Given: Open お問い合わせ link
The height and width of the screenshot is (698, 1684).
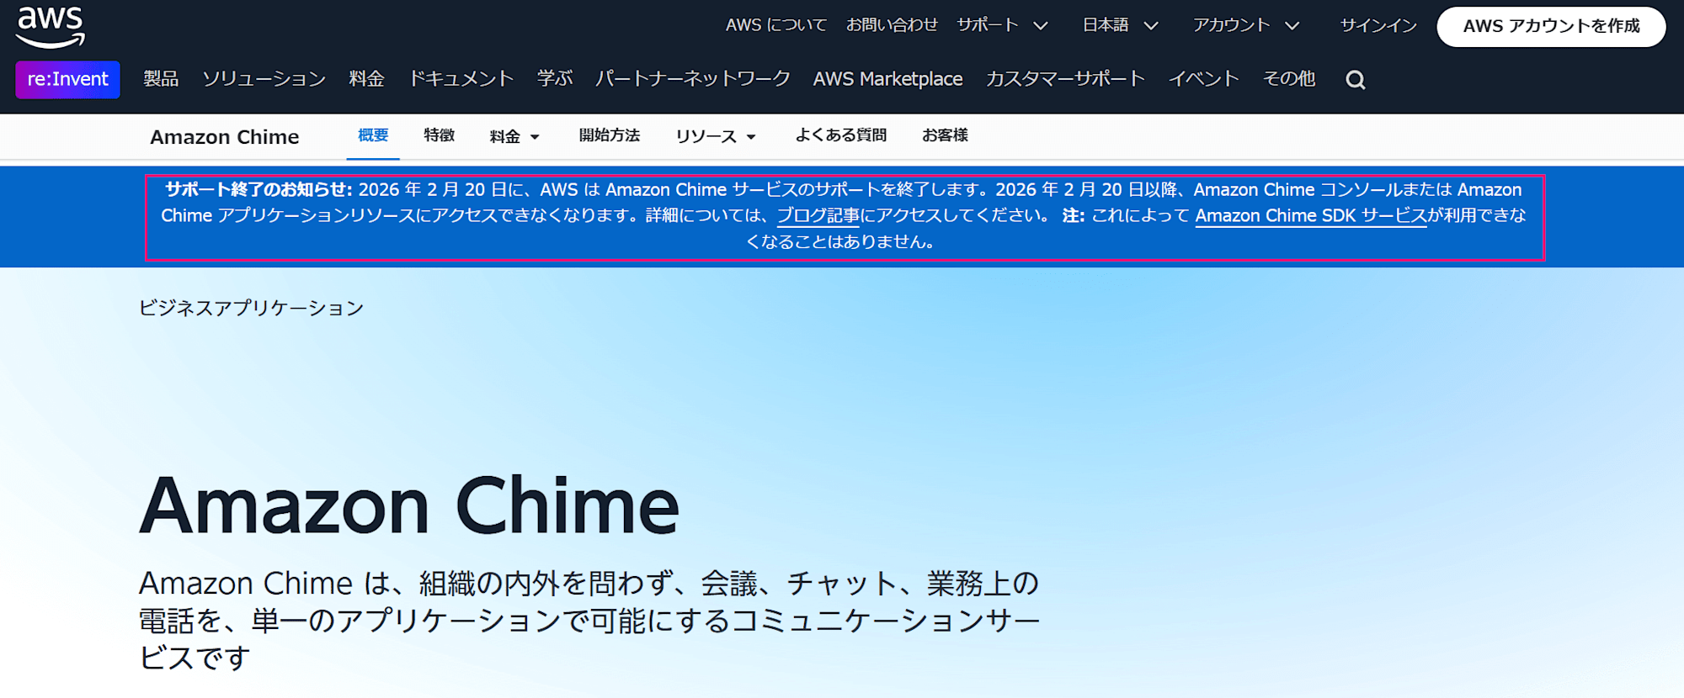Looking at the screenshot, I should (x=892, y=25).
